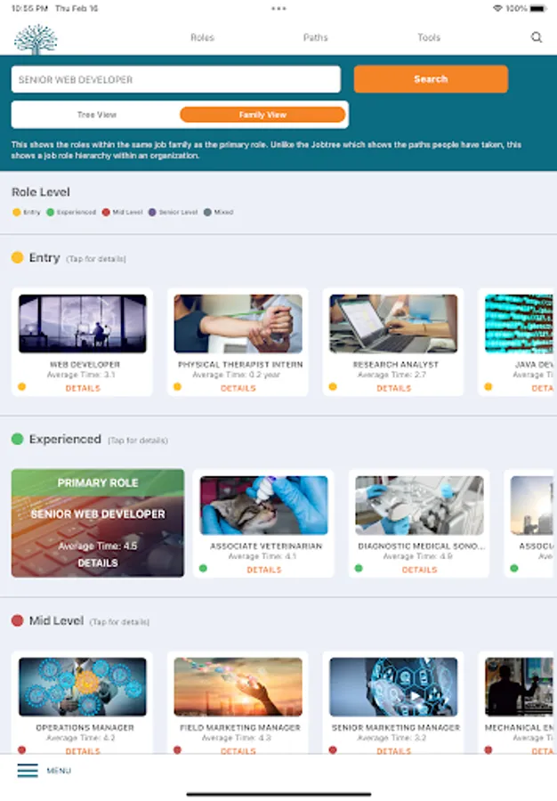Tap the green dot beside Experienced heading

[x=18, y=439]
